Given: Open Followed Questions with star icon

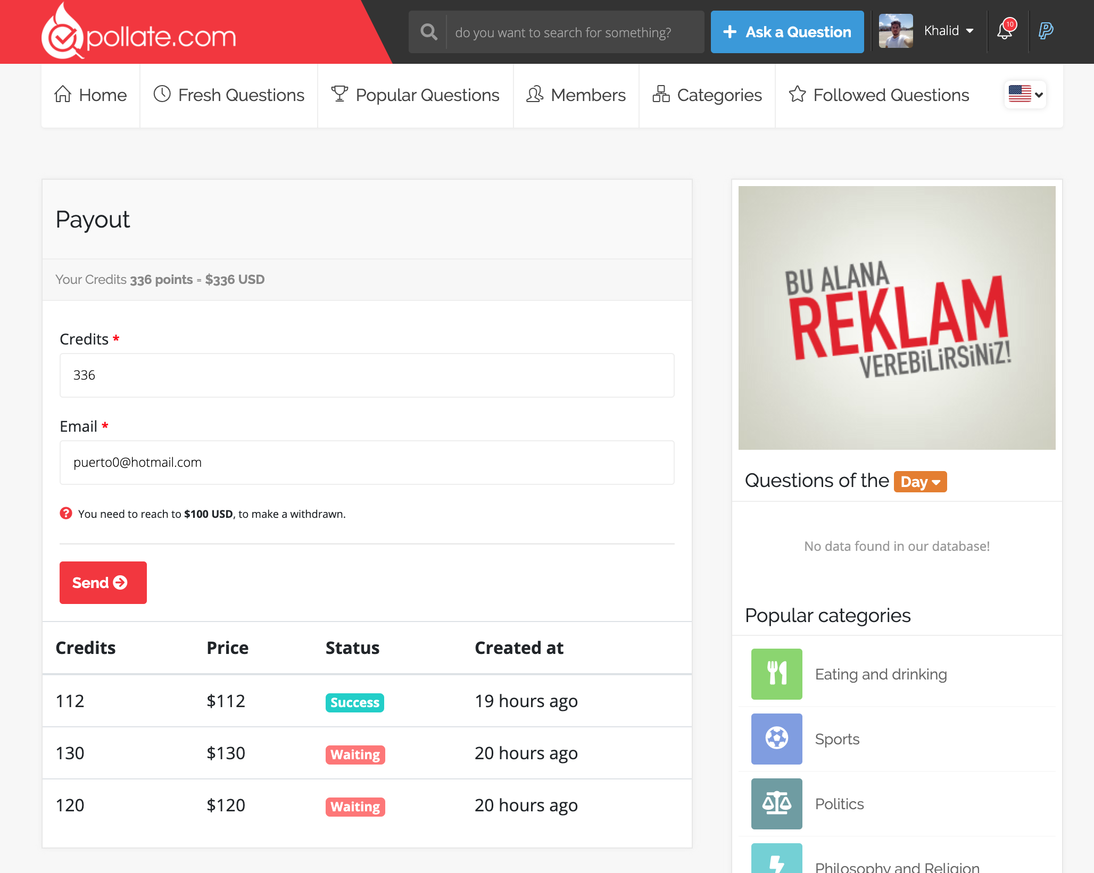Looking at the screenshot, I should 879,95.
